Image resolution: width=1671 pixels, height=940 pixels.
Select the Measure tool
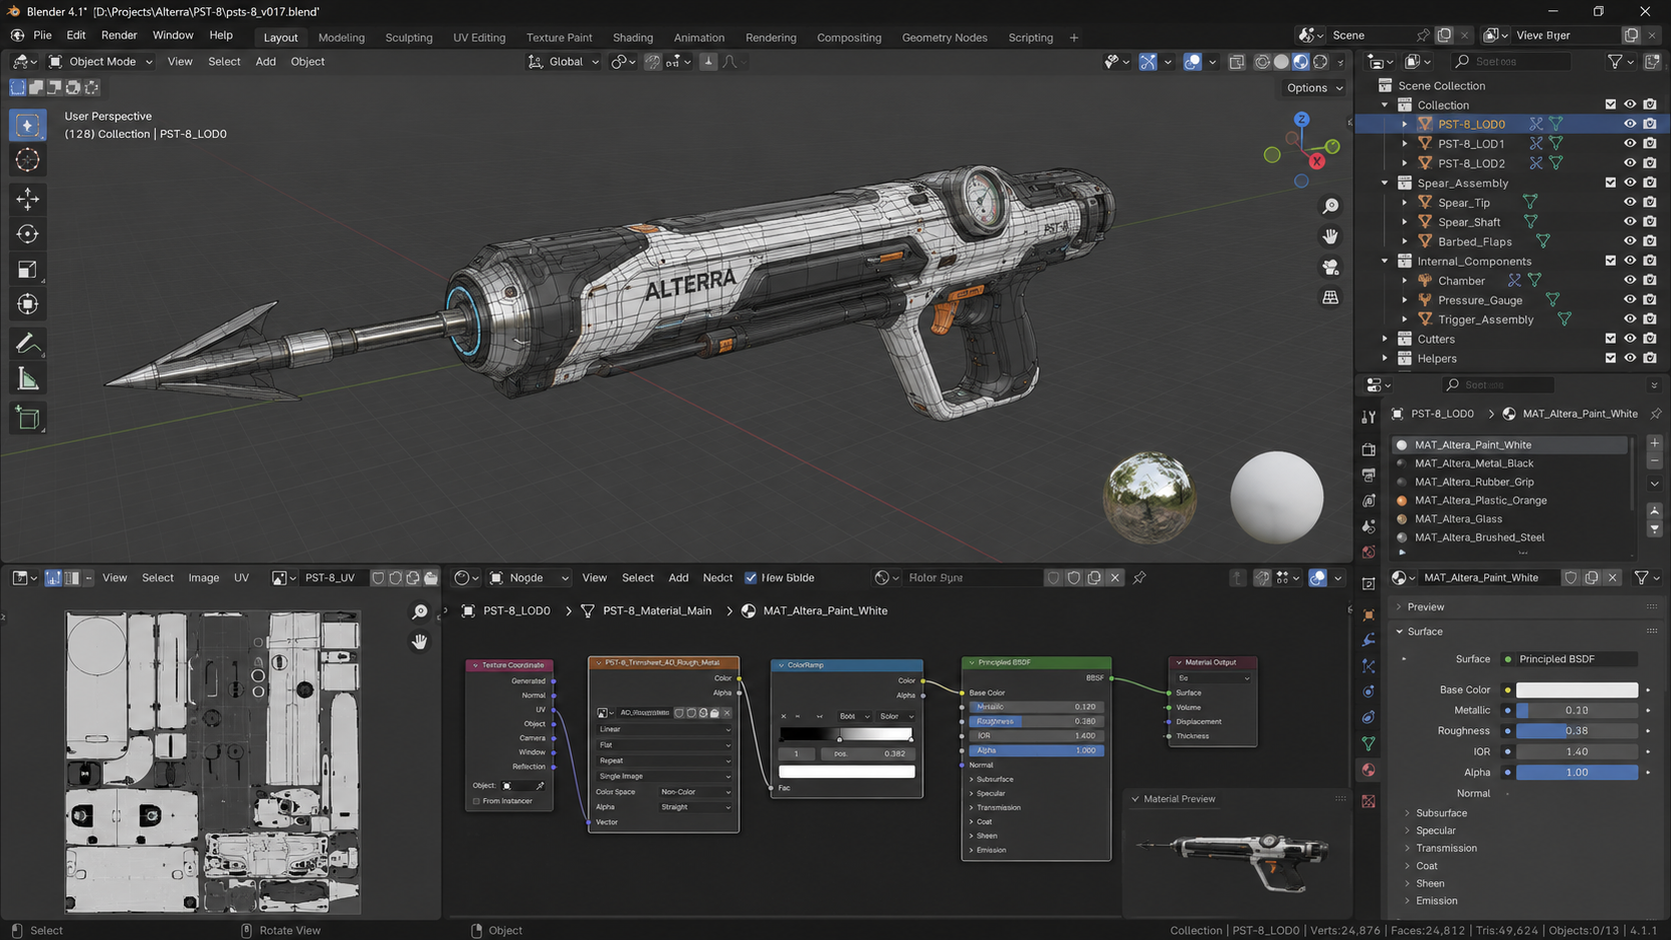(x=28, y=380)
